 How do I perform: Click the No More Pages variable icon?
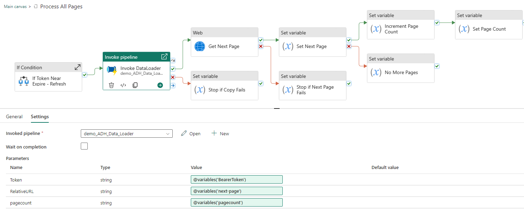(x=375, y=72)
